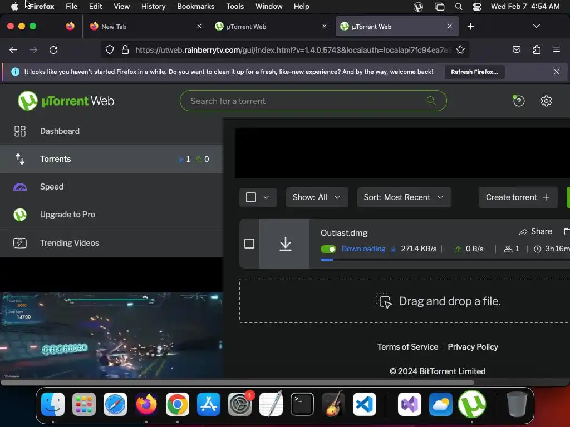Open the Save to Pocket icon
This screenshot has width=570, height=427.
point(516,49)
